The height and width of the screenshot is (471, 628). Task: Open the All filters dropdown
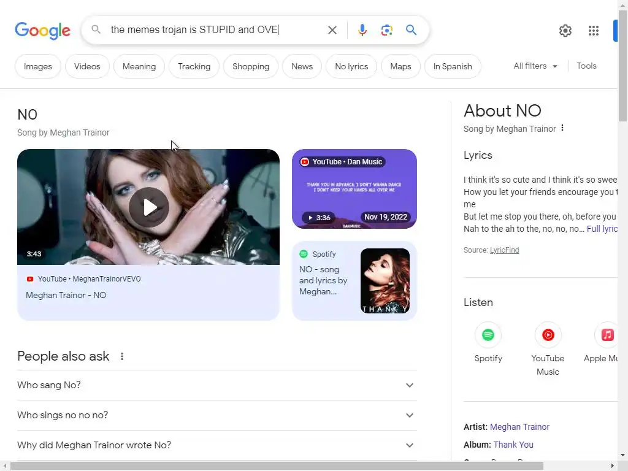click(x=535, y=66)
